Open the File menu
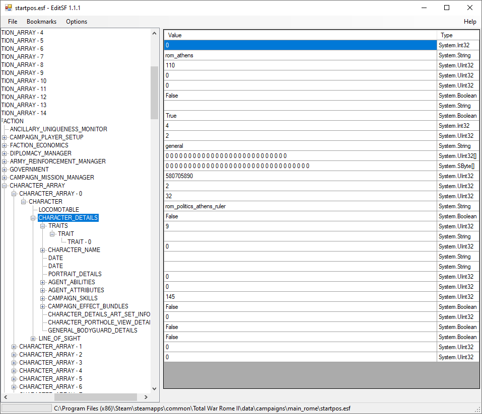482x414 pixels. tap(13, 22)
